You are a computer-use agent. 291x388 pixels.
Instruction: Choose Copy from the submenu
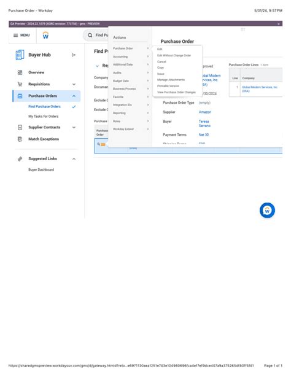pos(160,68)
